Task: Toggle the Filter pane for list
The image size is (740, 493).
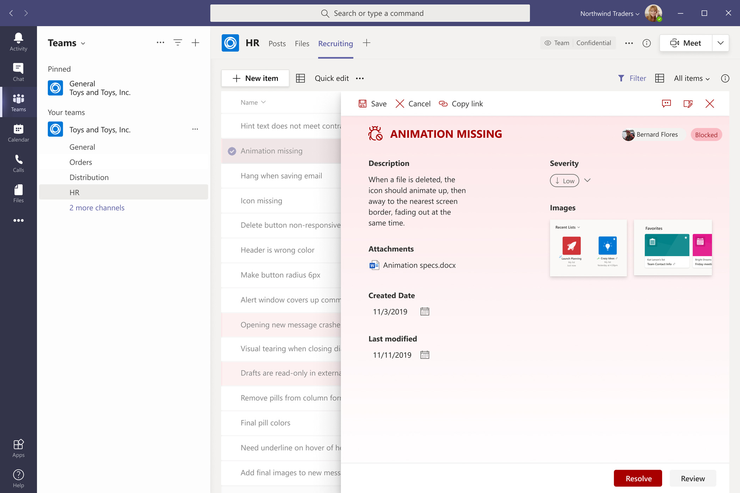Action: tap(632, 78)
